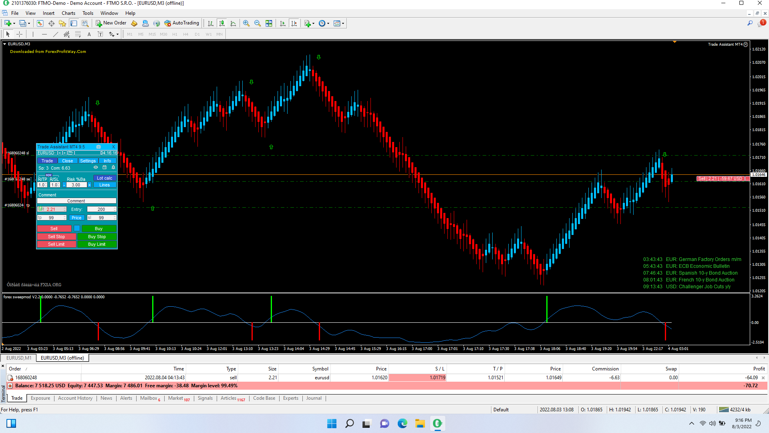Click the Zoom In magnifier icon
Image resolution: width=769 pixels, height=433 pixels.
pos(246,23)
